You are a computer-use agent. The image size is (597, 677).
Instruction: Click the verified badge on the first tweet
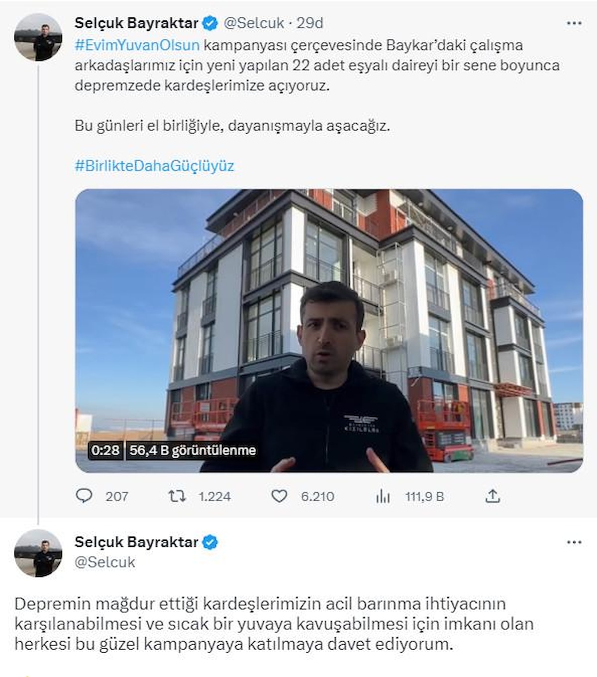tap(210, 23)
